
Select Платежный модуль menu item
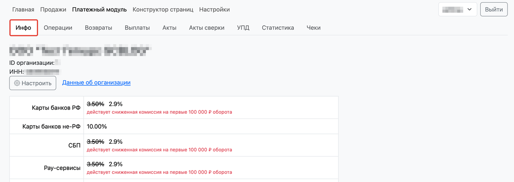point(99,9)
